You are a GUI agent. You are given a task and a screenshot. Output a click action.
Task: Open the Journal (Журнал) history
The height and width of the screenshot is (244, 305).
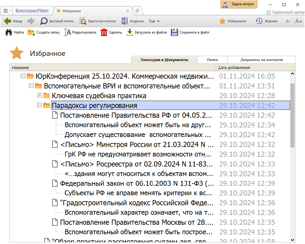[x=267, y=21]
